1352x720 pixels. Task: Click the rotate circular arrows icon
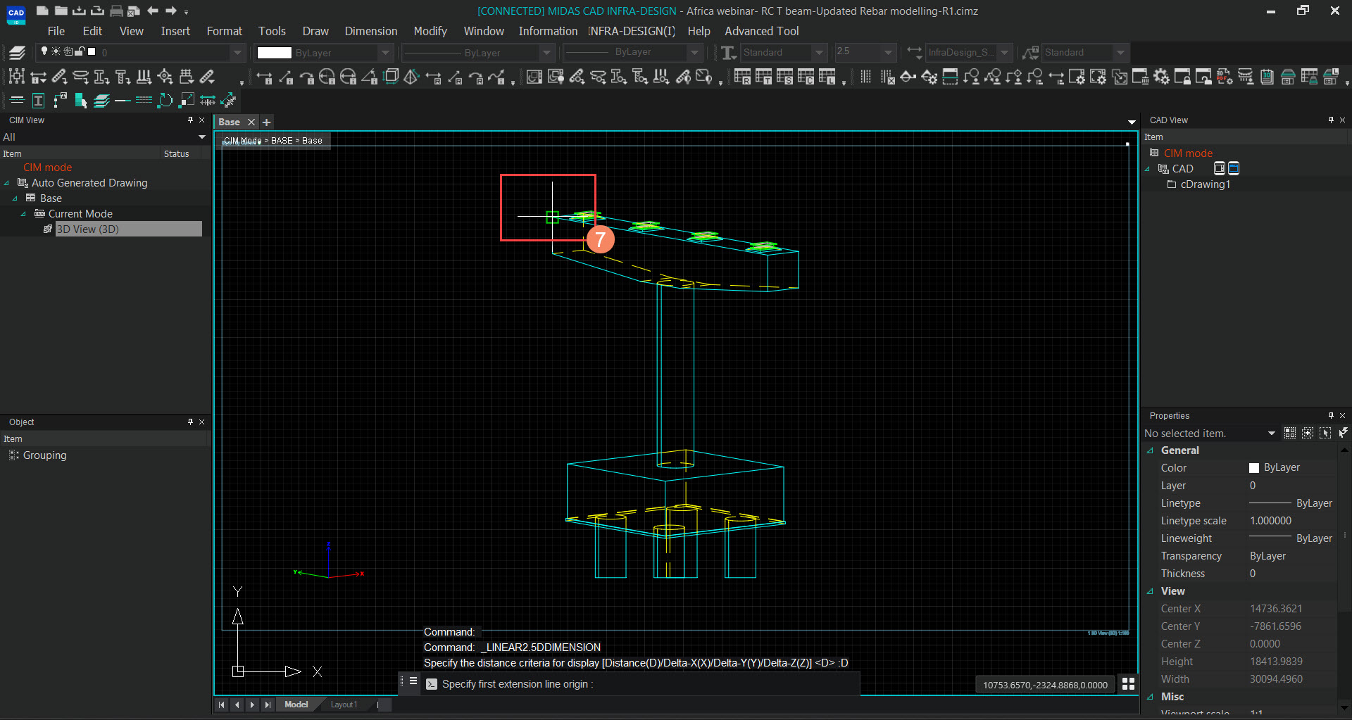(x=165, y=101)
